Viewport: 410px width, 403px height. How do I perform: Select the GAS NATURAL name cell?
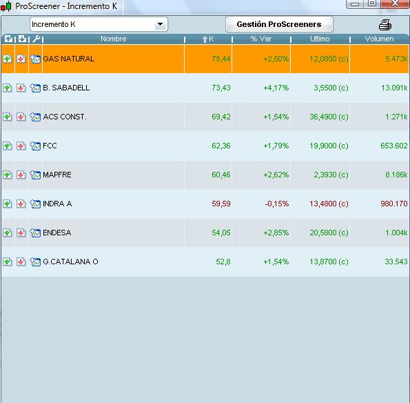113,59
